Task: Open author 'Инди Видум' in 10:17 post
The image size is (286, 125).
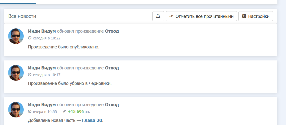Action: (x=42, y=68)
